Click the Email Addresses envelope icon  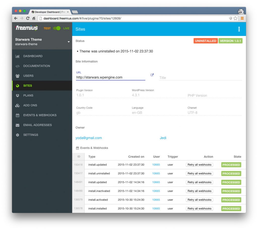pos(17,125)
